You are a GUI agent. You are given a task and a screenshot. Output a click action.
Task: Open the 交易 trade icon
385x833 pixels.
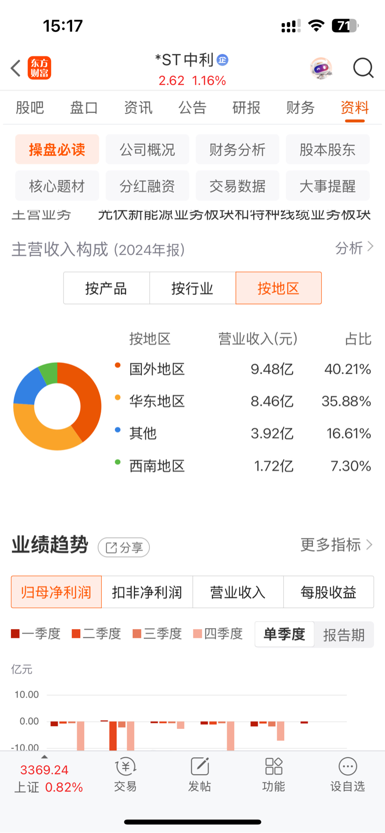[x=125, y=766]
